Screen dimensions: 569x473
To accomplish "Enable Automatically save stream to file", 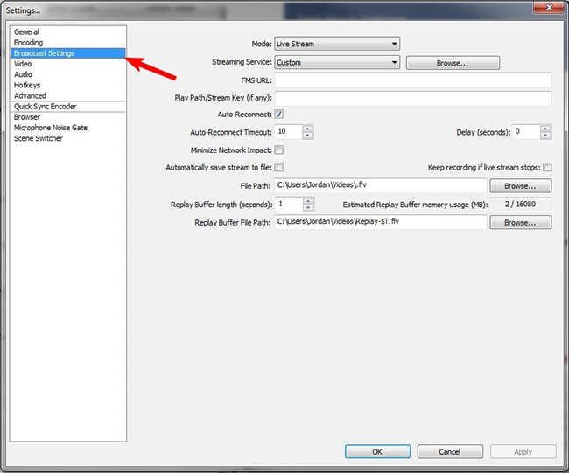I will [x=279, y=167].
